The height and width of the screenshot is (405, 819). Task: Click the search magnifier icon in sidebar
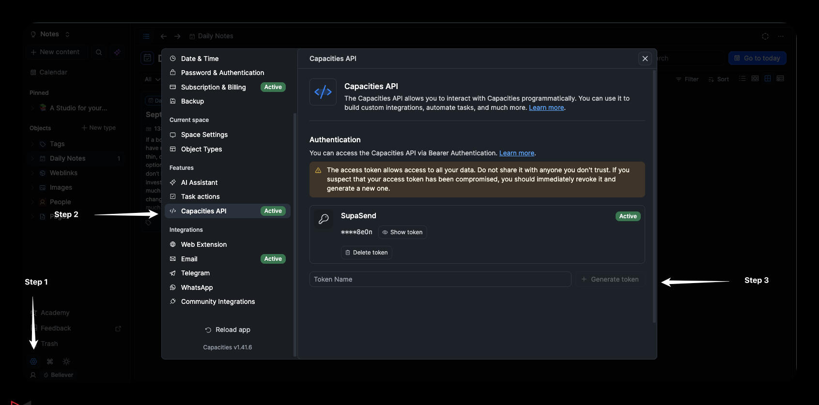(99, 52)
